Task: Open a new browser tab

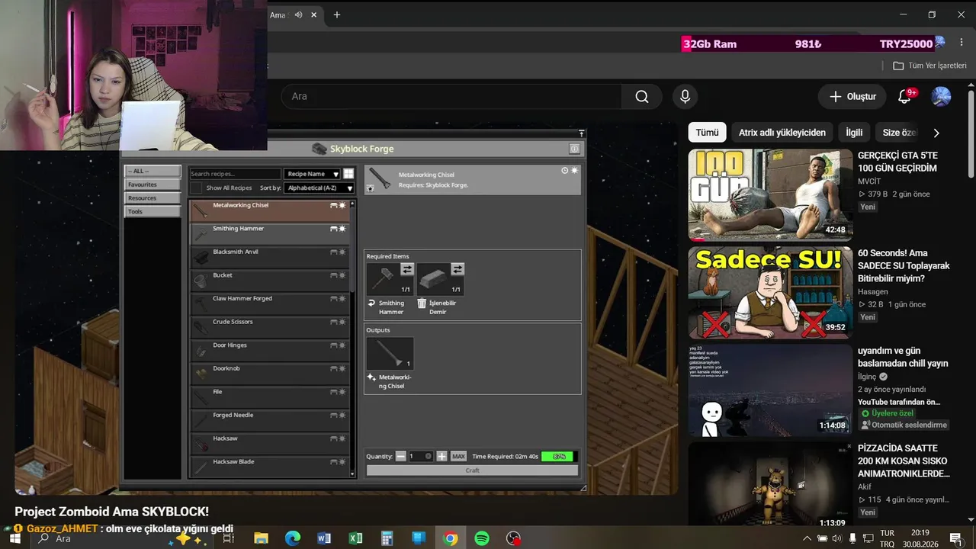Action: 337,14
